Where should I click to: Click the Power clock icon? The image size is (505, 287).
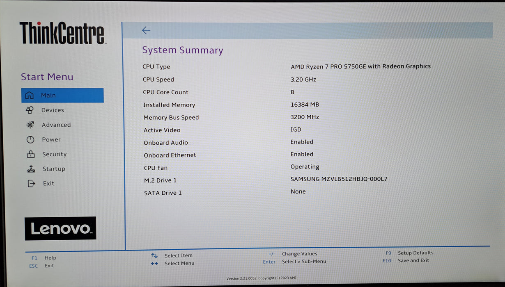click(30, 139)
